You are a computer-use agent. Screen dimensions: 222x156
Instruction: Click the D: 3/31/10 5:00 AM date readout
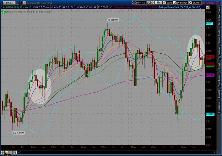39,7
